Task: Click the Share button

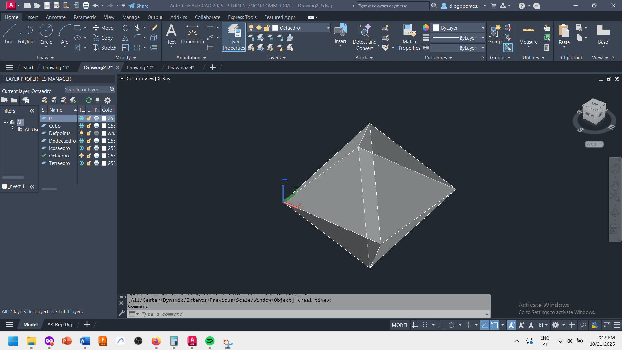Action: coord(138,6)
